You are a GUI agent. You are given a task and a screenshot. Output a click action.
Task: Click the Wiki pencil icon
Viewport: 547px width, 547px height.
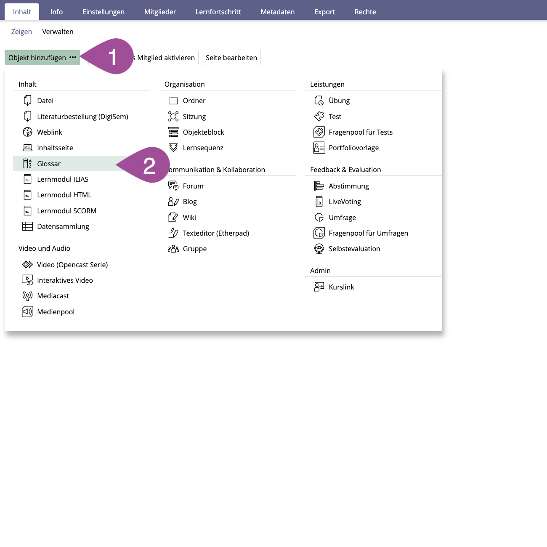click(x=173, y=218)
